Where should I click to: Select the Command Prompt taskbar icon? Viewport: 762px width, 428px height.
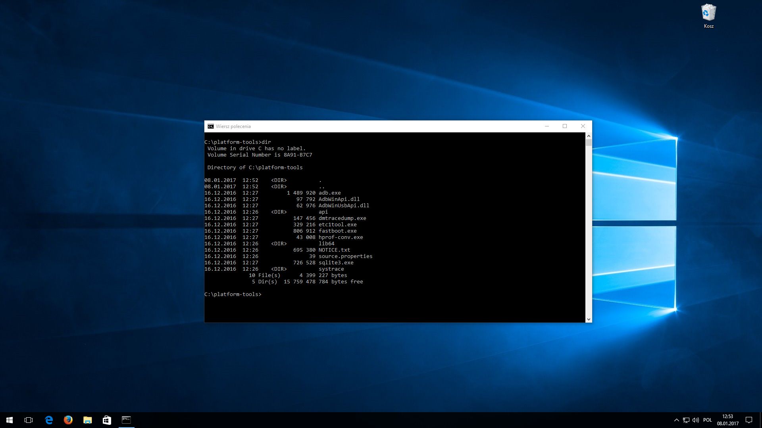click(x=127, y=420)
